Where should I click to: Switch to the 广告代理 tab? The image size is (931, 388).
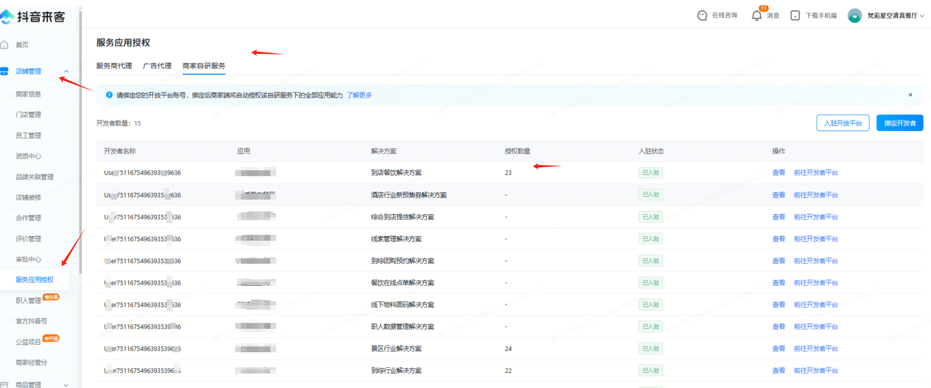click(157, 66)
